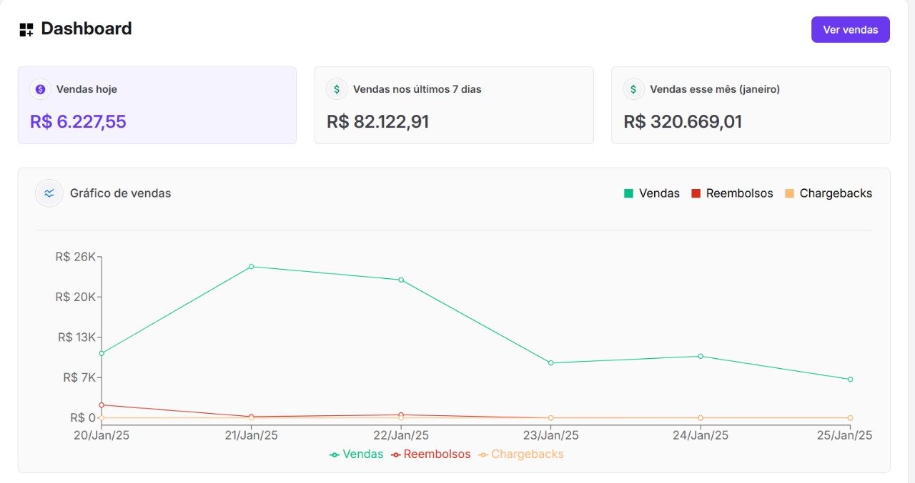
Task: Click the orange Chargebacks color swatch
Action: point(790,193)
